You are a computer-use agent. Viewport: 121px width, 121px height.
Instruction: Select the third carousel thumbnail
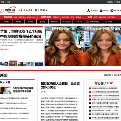pyautogui.click(x=22, y=64)
